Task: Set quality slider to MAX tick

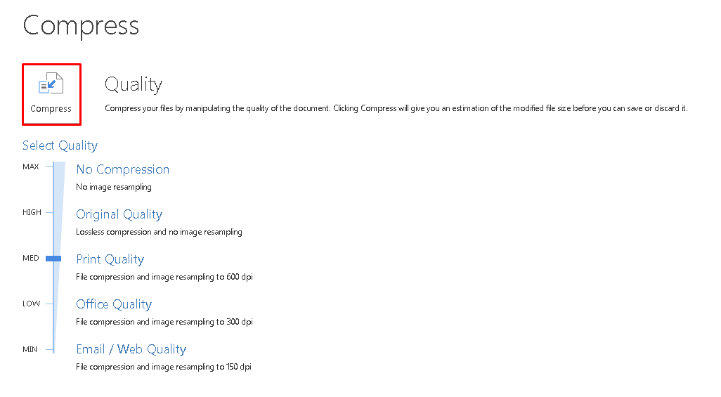Action: click(x=50, y=167)
